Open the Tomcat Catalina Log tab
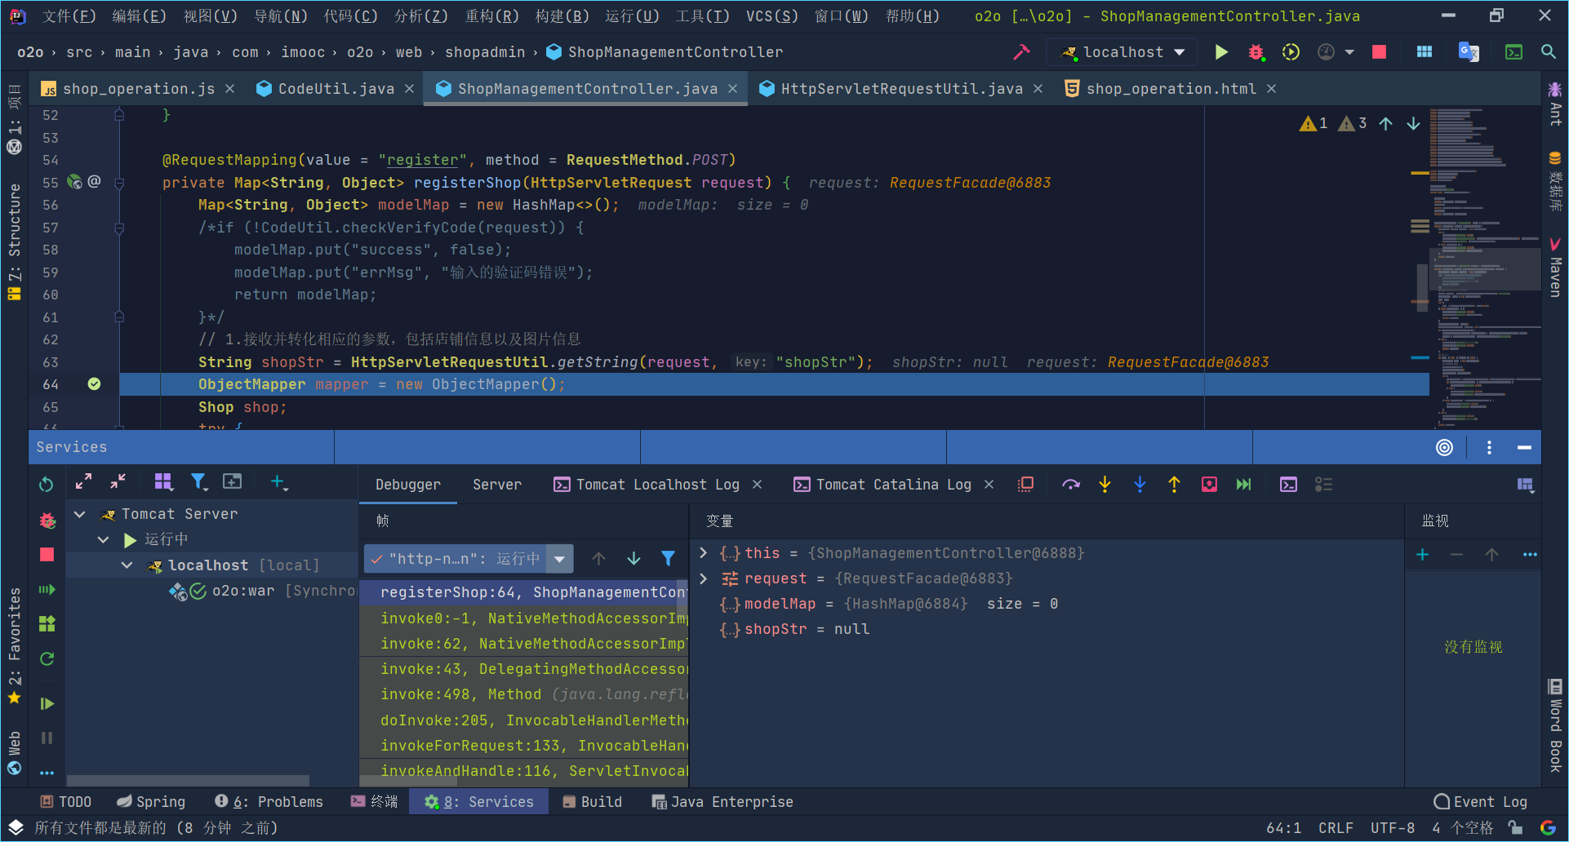 tap(893, 485)
